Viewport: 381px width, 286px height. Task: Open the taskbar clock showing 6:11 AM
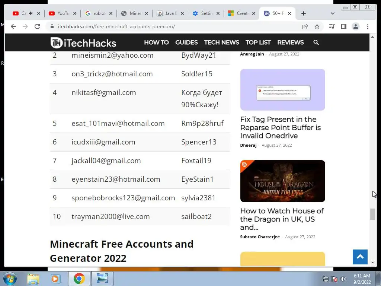click(x=362, y=279)
